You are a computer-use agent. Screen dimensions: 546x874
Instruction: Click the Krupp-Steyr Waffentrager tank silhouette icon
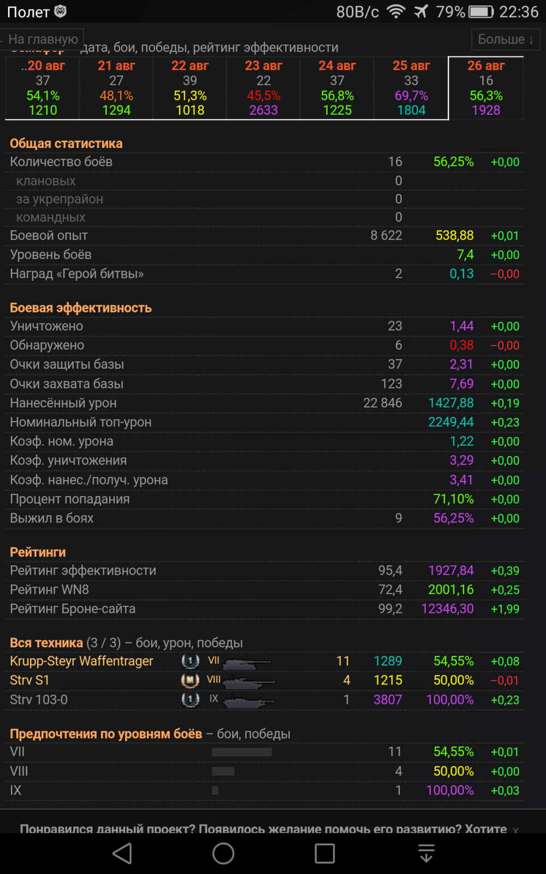click(x=247, y=663)
